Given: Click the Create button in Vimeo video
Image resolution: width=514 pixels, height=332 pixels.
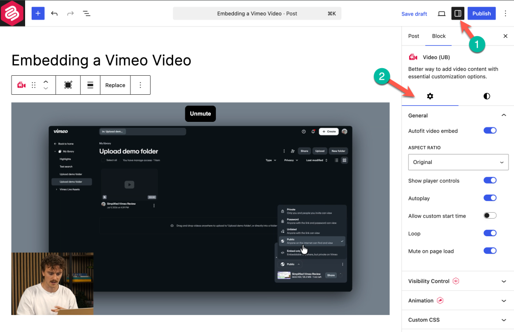Looking at the screenshot, I should (329, 131).
